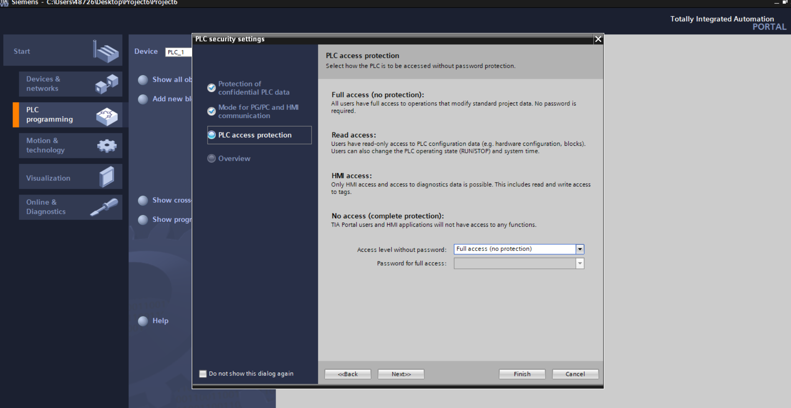Click the No access (complete protection) heading

pyautogui.click(x=388, y=216)
